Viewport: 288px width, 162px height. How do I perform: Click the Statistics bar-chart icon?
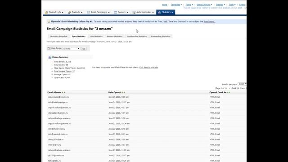click(x=159, y=12)
